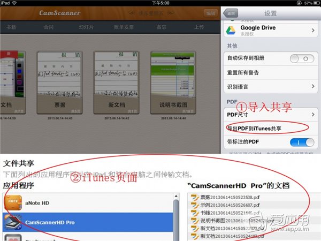Image resolution: width=321 pixels, height=241 pixels.
Task: Open the 票据 document thumbnail
Action: 59,82
